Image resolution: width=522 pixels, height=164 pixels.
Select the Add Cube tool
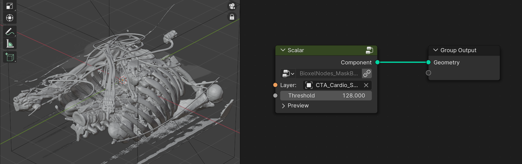pos(10,57)
